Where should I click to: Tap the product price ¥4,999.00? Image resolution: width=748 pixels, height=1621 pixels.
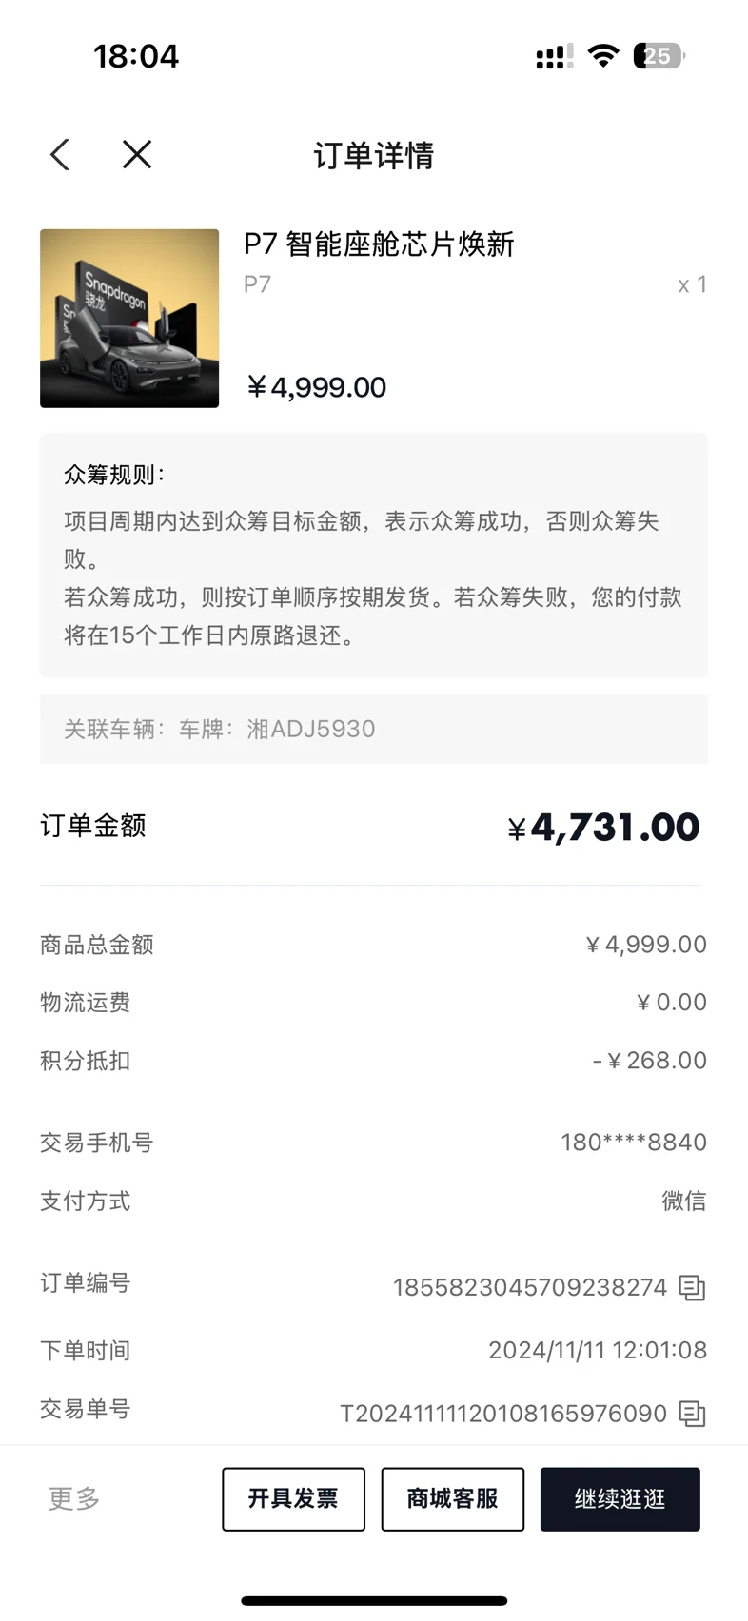[316, 387]
